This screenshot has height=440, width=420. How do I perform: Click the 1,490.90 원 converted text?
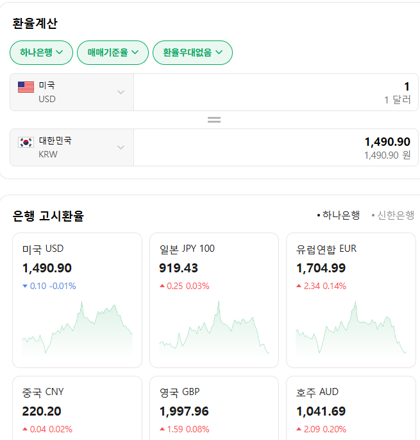387,155
